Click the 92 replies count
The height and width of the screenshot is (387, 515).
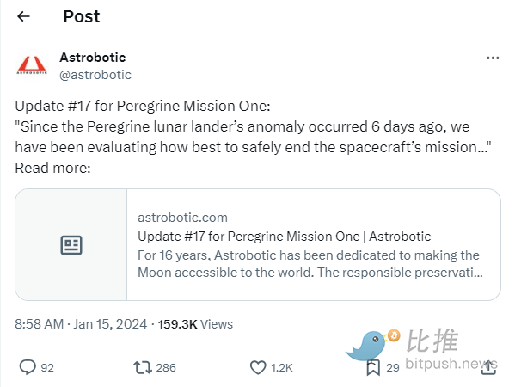click(x=47, y=367)
